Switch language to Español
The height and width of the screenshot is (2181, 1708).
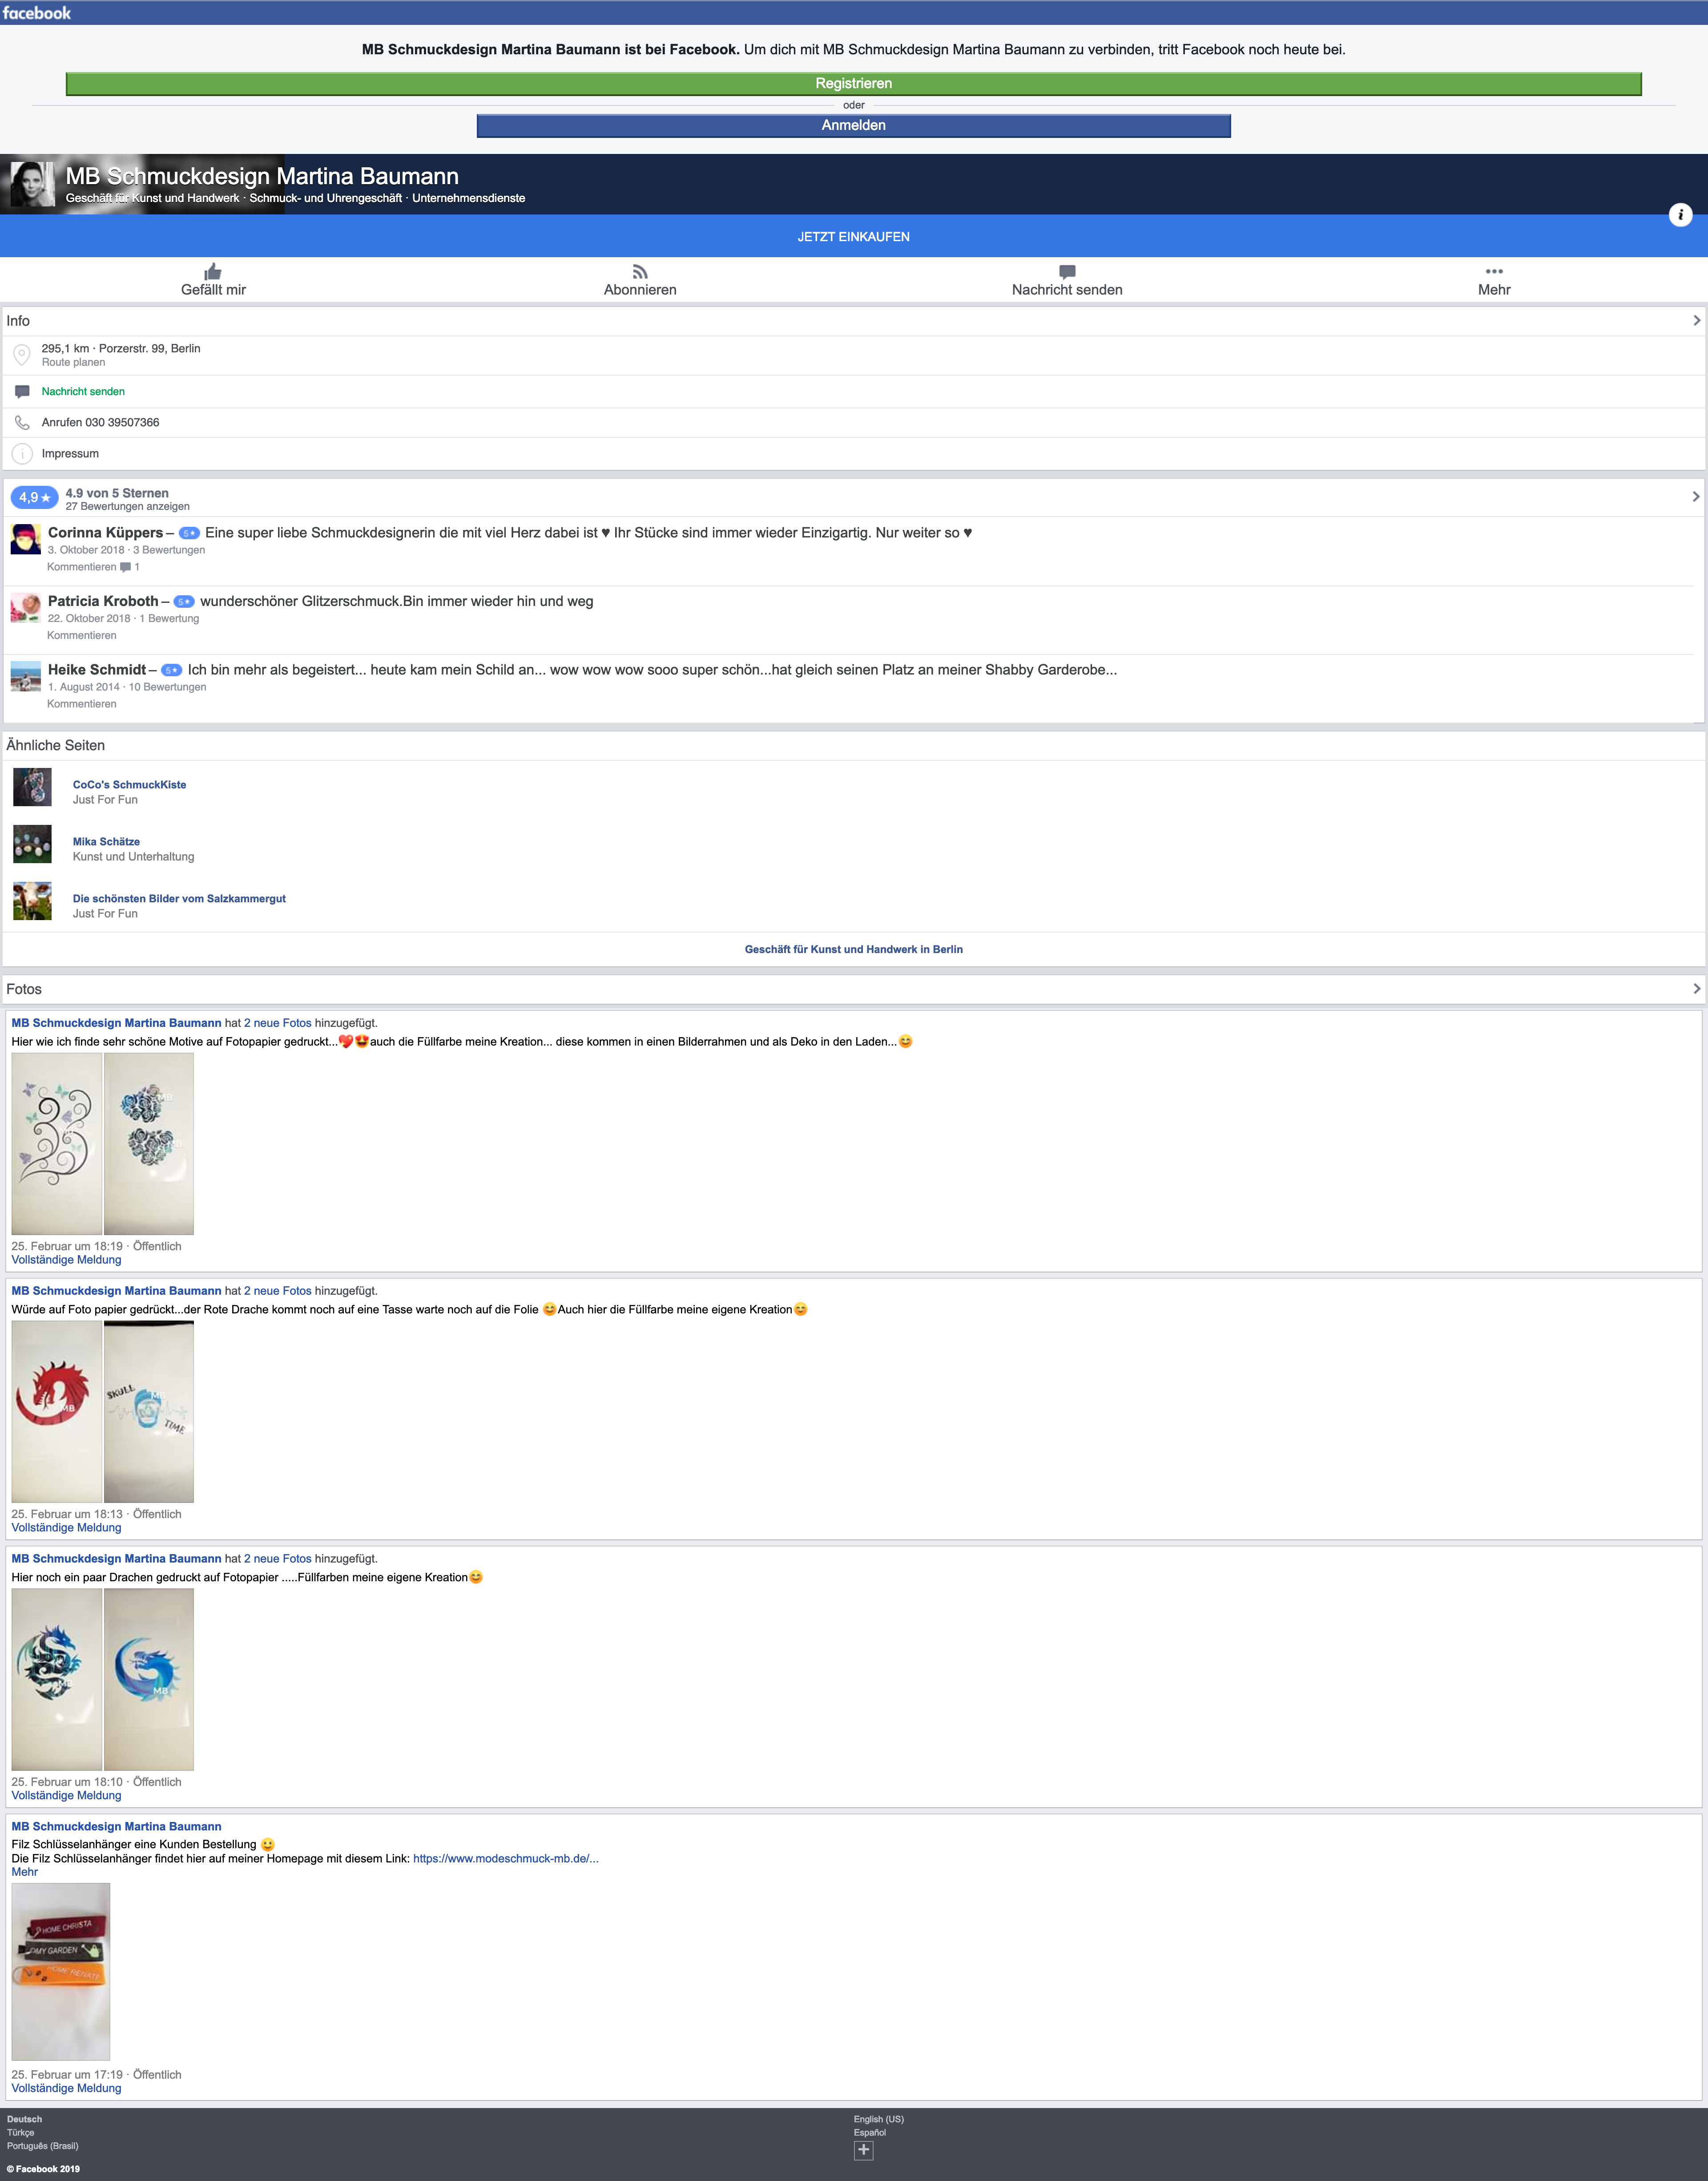point(869,2132)
